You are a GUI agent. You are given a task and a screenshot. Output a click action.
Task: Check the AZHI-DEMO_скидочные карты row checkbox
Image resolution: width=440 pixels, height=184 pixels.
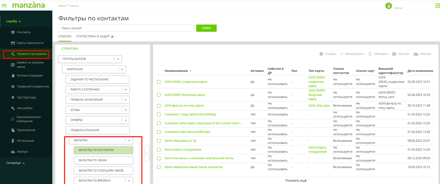pos(159,82)
